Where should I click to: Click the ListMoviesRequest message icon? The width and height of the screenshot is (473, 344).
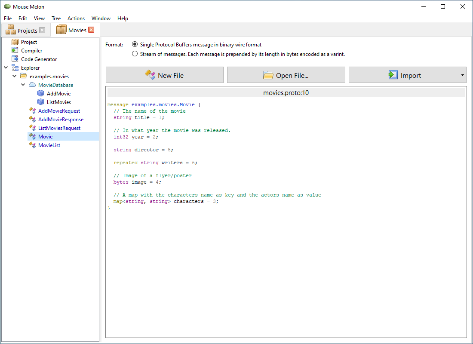click(x=32, y=128)
